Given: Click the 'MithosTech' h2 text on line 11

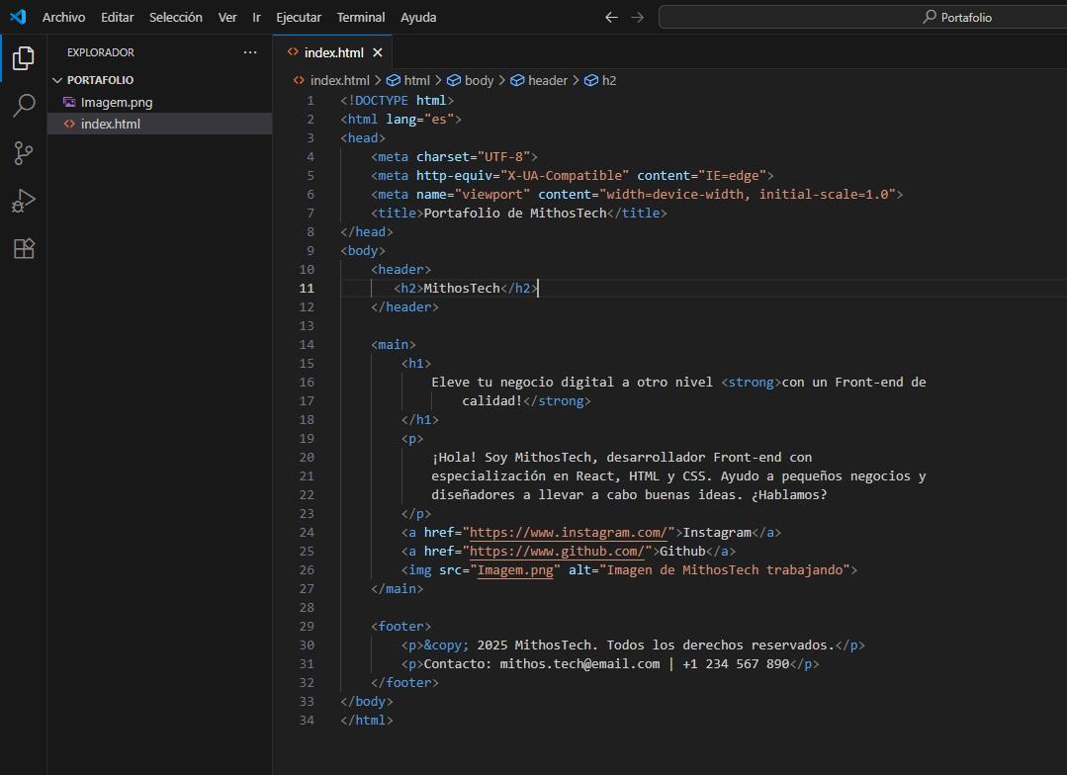Looking at the screenshot, I should coord(462,288).
